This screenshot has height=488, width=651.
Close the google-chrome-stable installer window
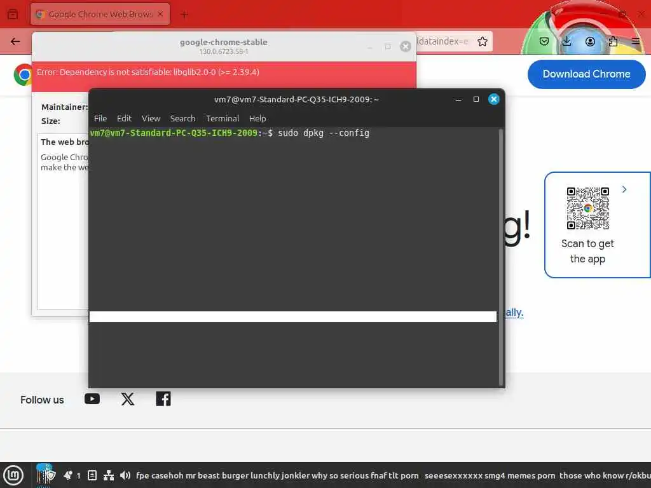pyautogui.click(x=405, y=46)
